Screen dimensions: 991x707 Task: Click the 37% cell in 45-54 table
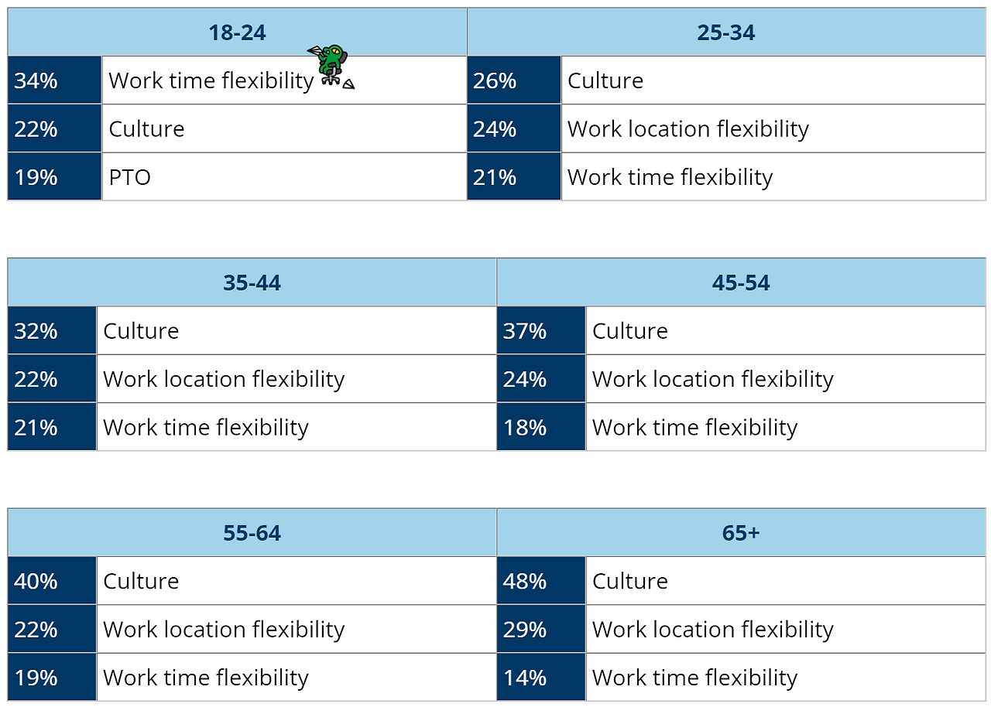[x=541, y=331]
